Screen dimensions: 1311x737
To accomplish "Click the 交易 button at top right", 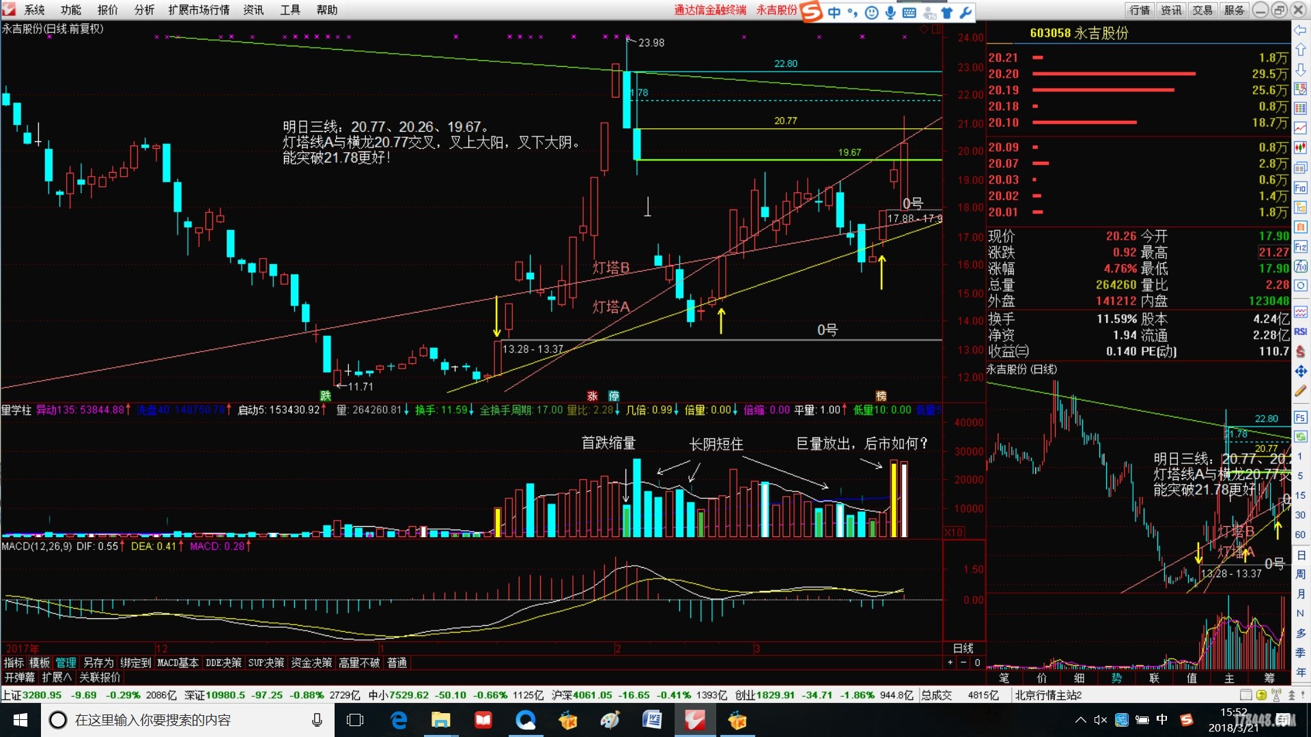I will (x=1202, y=10).
